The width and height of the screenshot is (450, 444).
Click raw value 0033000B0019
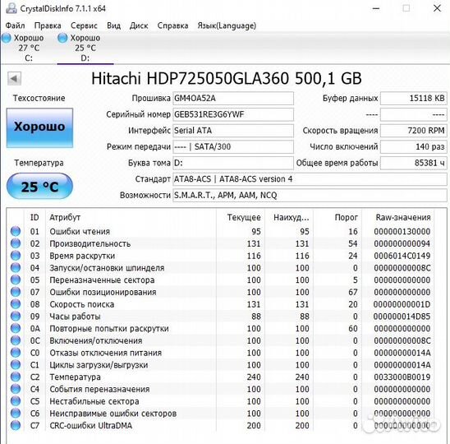(402, 377)
